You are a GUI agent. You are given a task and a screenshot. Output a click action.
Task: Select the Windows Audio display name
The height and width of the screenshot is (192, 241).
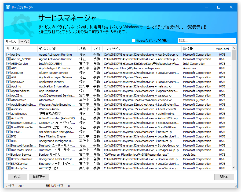click(49, 109)
